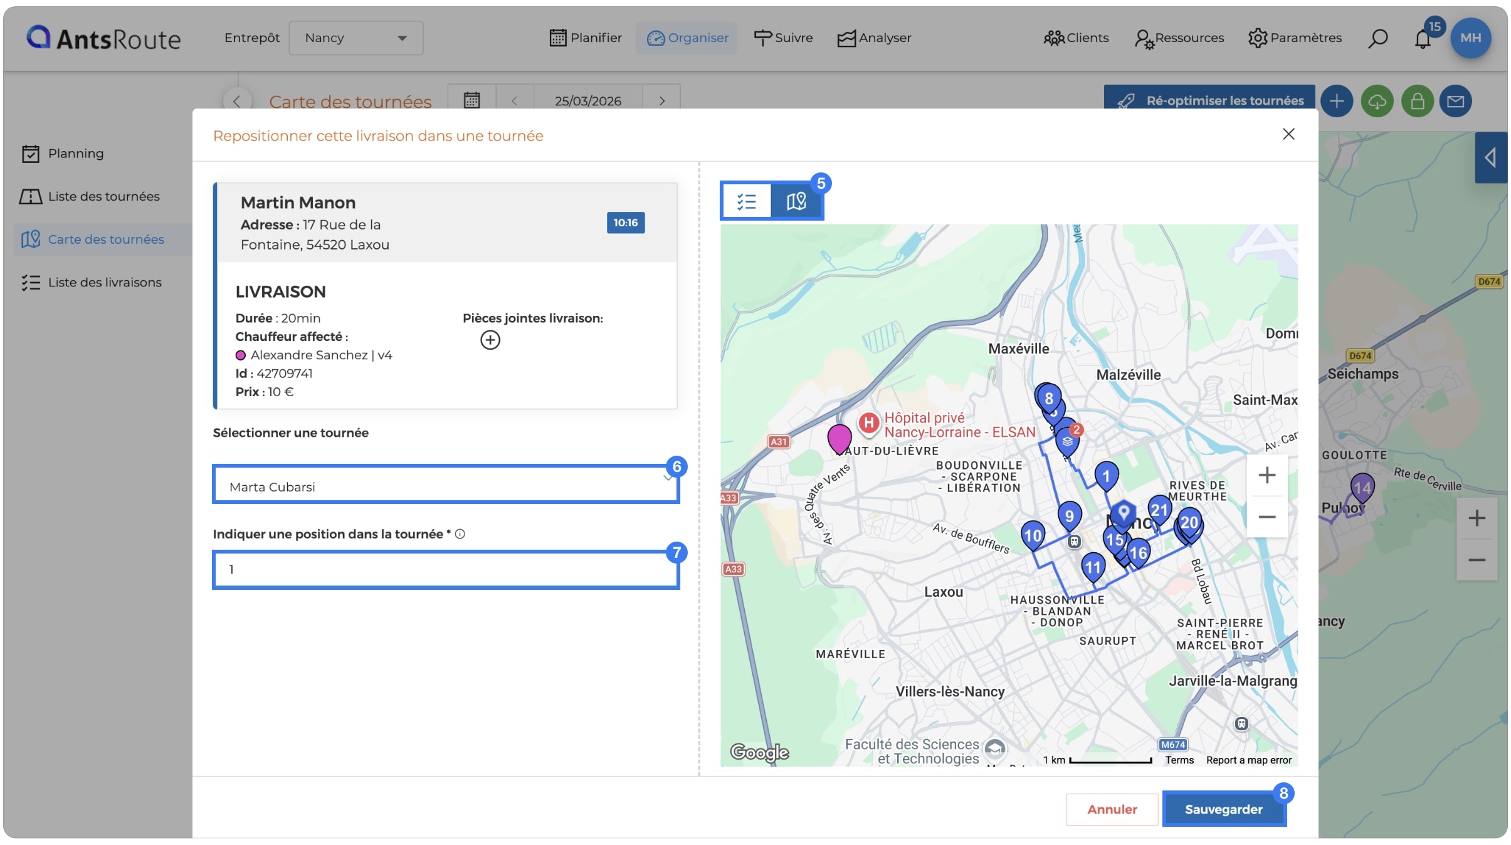Add a pièce jointe with plus icon
This screenshot has height=845, width=1511.
[x=490, y=340]
